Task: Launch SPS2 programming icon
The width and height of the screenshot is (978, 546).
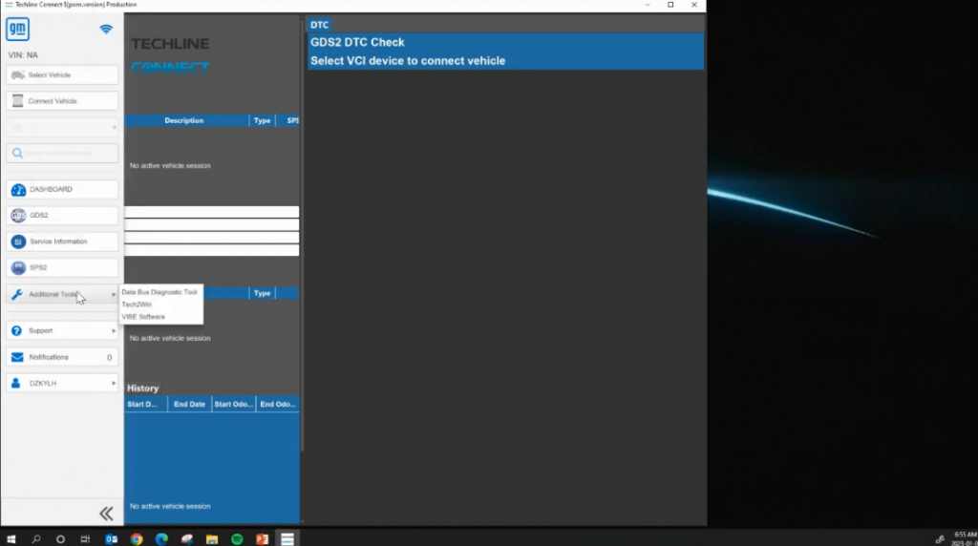Action: (18, 267)
